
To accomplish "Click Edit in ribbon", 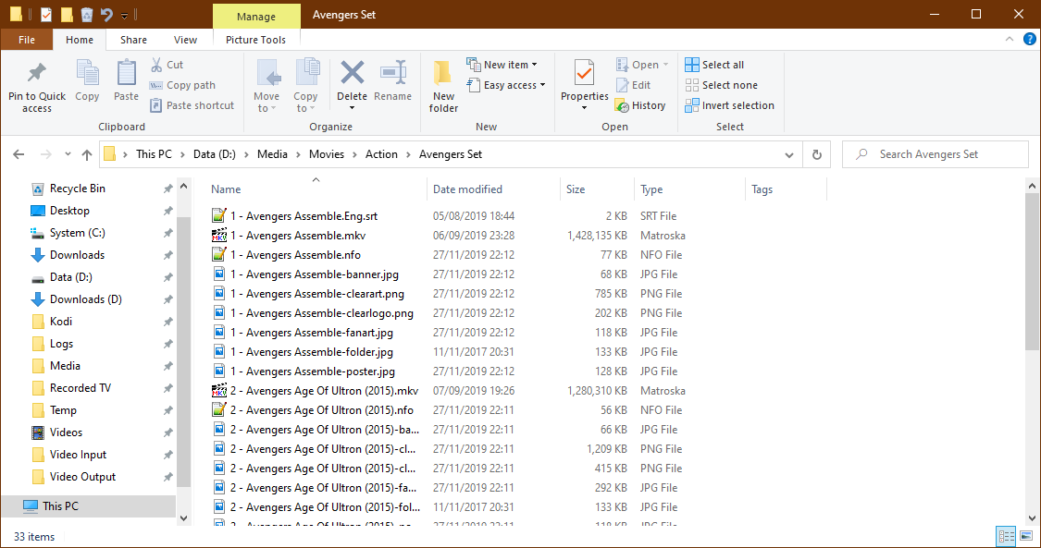I will pyautogui.click(x=633, y=85).
